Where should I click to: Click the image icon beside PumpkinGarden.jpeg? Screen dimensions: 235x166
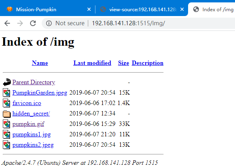tap(6, 93)
